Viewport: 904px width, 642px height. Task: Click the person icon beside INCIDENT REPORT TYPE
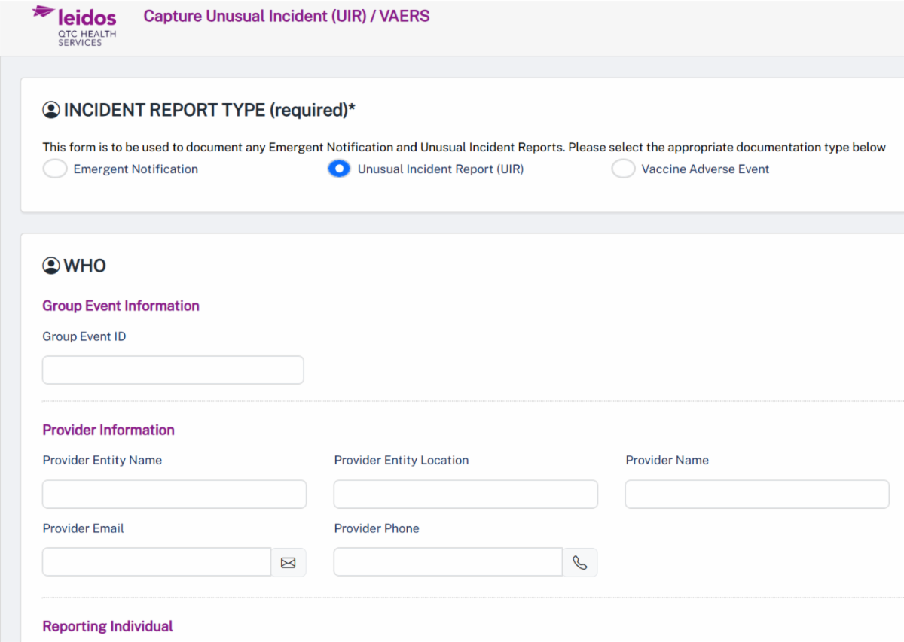50,109
